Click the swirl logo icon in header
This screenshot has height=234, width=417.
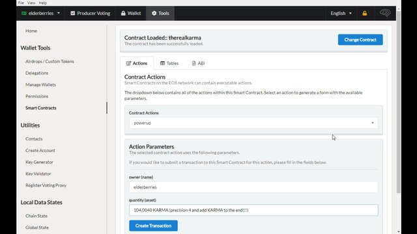click(385, 13)
